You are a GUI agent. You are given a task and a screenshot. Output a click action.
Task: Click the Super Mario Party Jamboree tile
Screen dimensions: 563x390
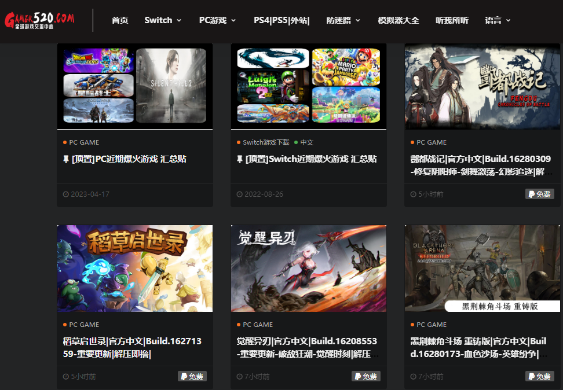click(346, 67)
